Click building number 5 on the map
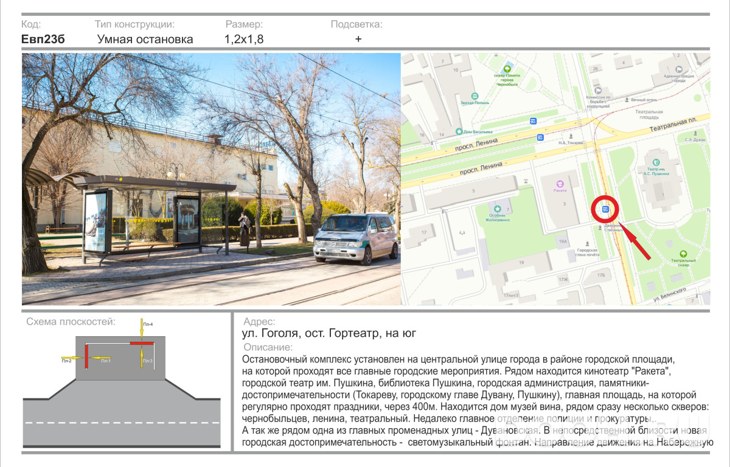Screen dimensions: 730x467 (473, 192)
